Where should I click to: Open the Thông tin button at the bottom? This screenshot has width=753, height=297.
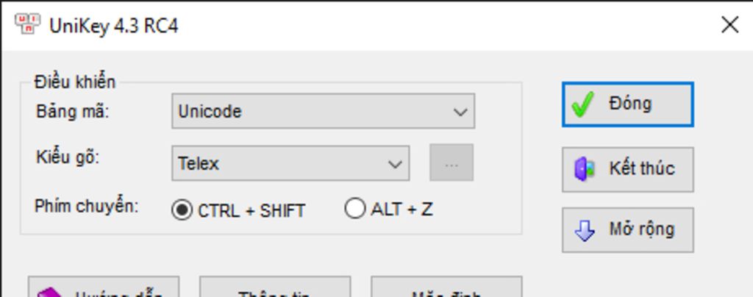275,287
